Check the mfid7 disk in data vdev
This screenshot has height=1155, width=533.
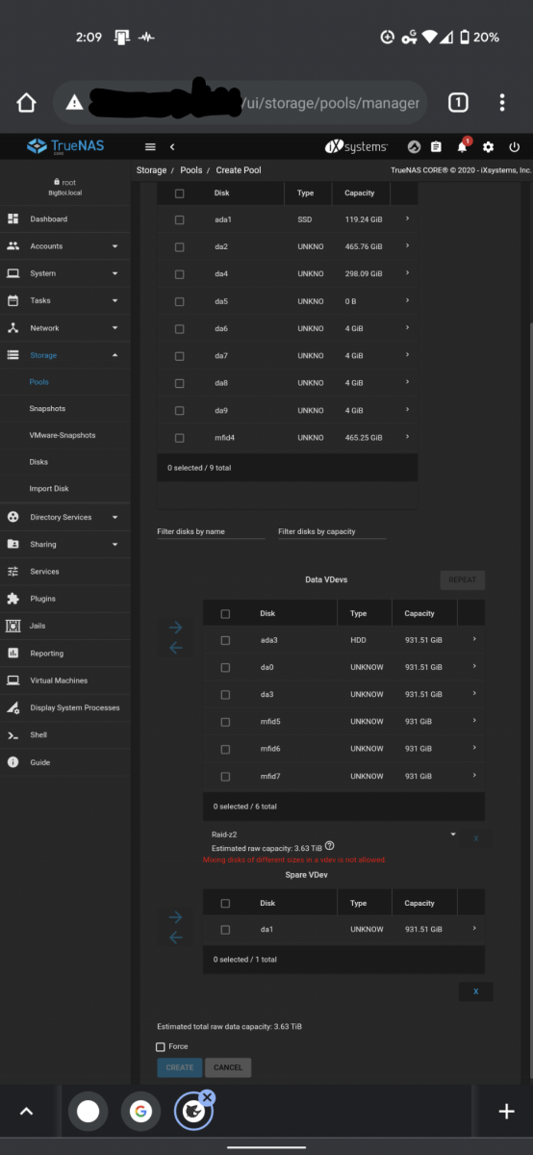(225, 776)
